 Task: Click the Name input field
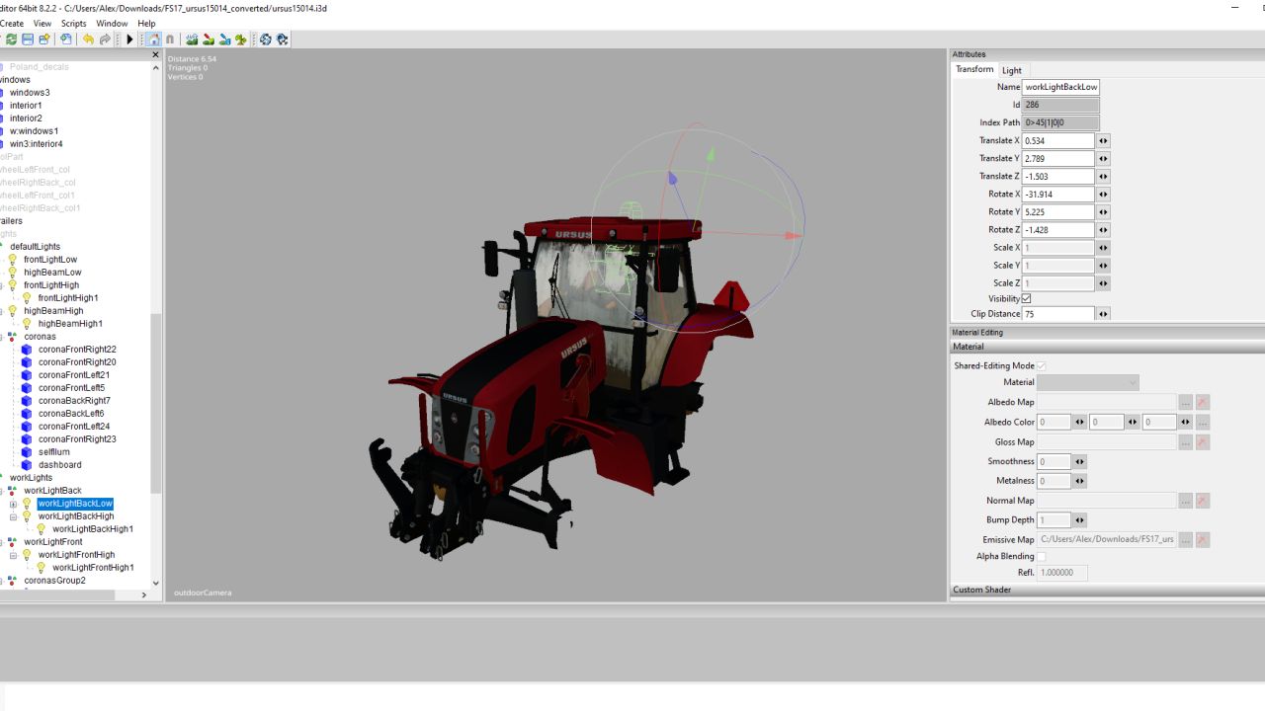pos(1061,87)
